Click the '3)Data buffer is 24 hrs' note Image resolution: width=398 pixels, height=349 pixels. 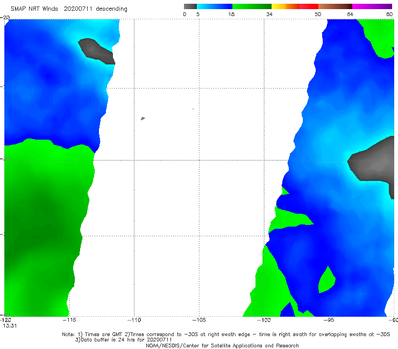pos(123,340)
